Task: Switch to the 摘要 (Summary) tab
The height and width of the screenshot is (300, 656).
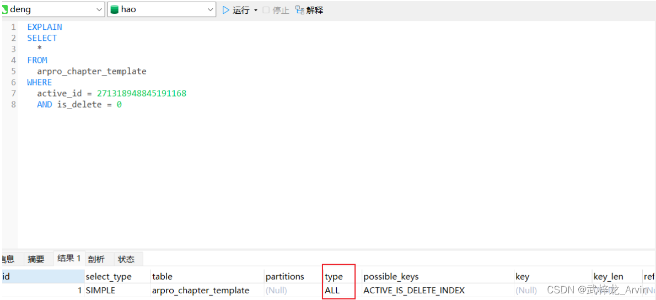Action: click(36, 259)
